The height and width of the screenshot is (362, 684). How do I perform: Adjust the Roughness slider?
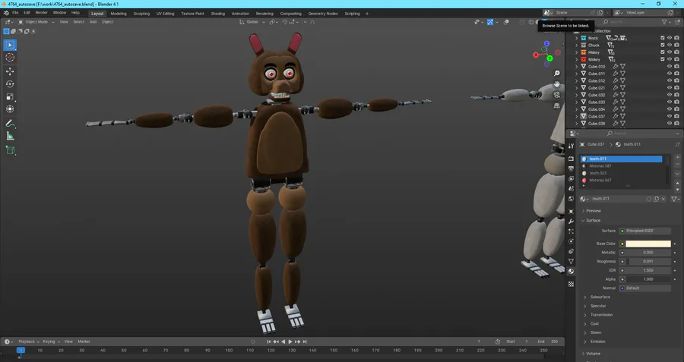(648, 261)
